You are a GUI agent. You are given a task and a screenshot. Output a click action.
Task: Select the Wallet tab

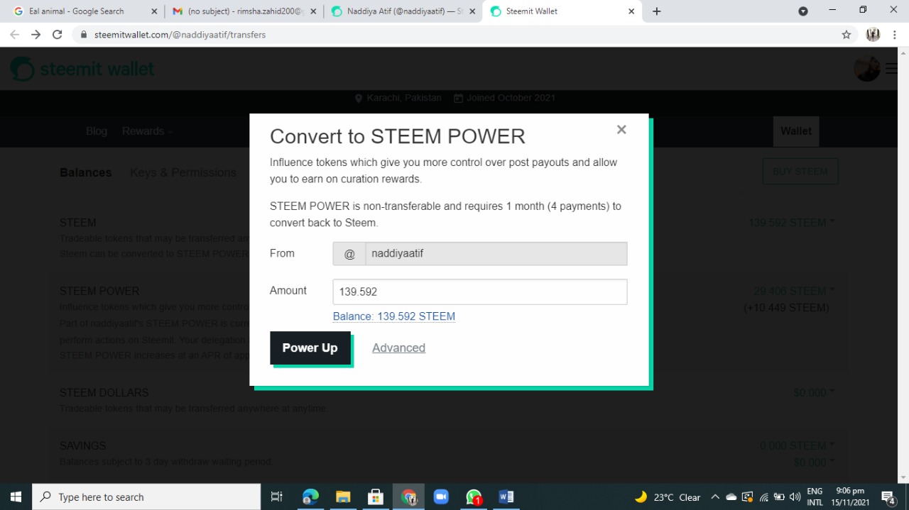796,131
